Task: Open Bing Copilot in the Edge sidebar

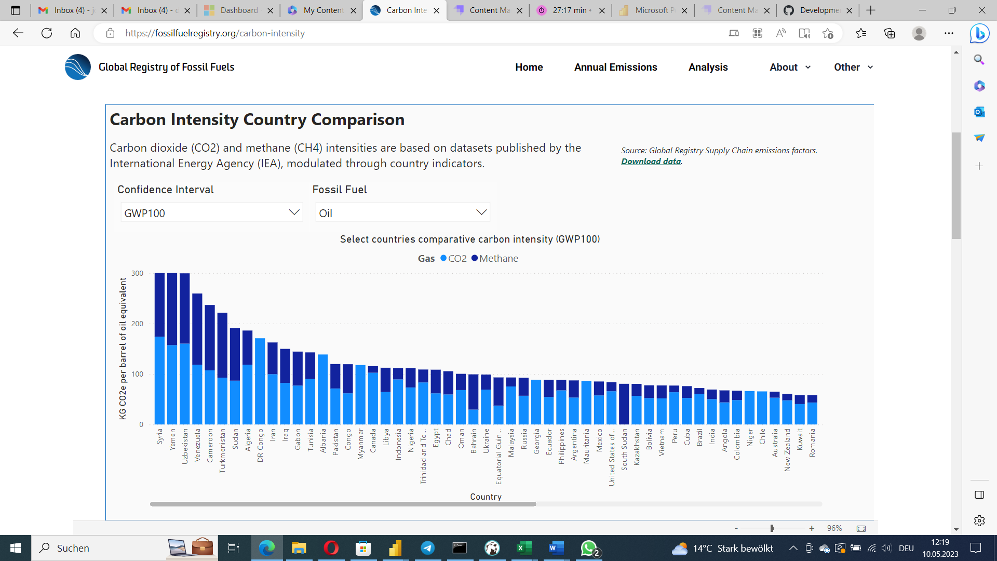Action: 979,33
